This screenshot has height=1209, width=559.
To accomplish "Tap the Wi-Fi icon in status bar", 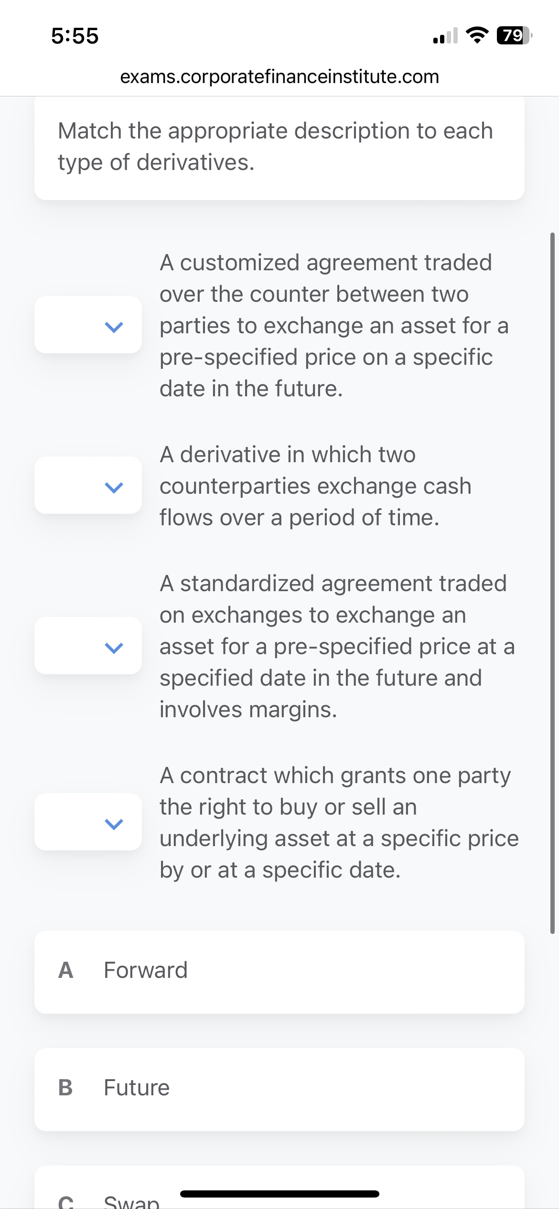I will 477,35.
